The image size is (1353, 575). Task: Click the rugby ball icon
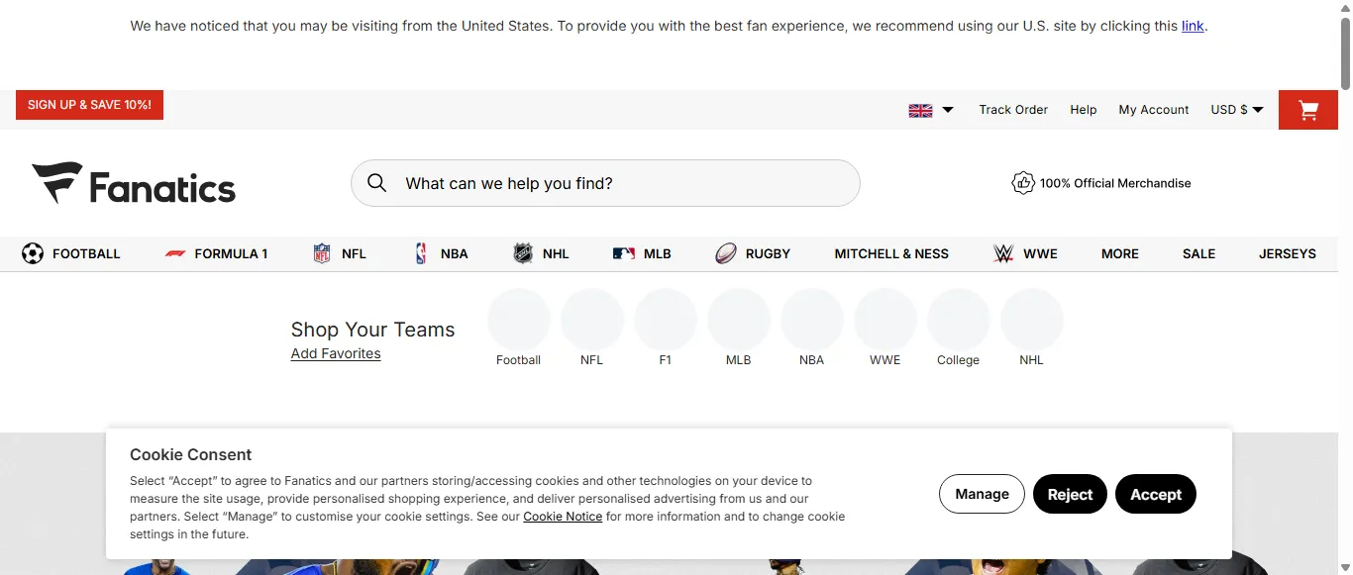pyautogui.click(x=726, y=254)
